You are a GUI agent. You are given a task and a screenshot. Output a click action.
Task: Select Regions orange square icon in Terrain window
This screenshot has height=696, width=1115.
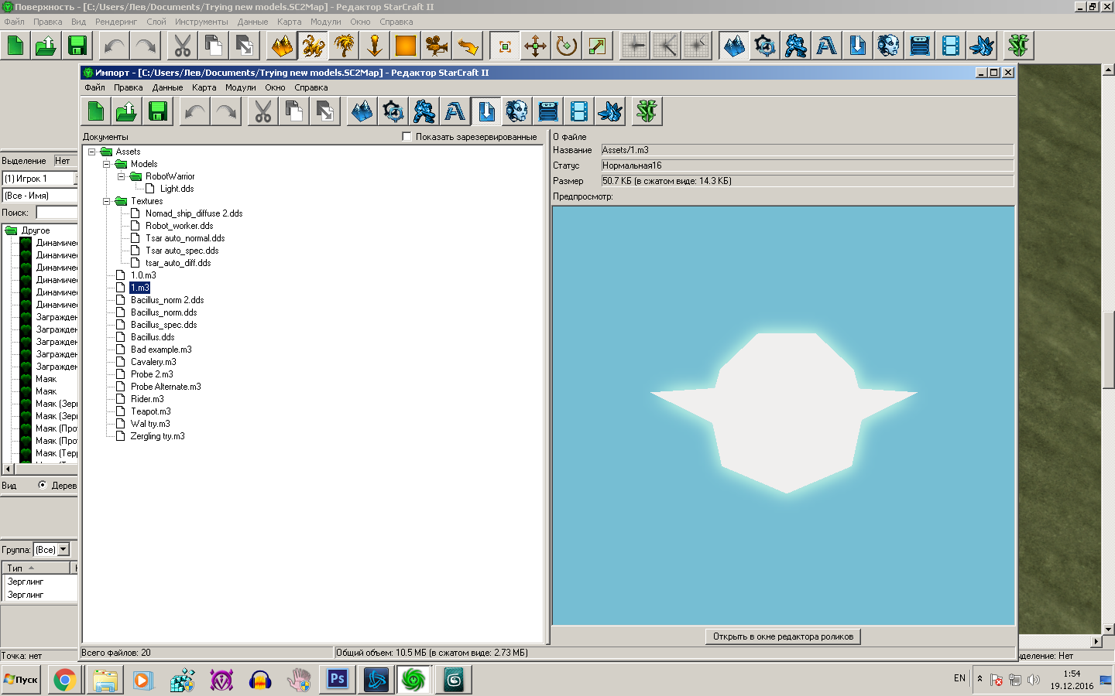point(406,46)
